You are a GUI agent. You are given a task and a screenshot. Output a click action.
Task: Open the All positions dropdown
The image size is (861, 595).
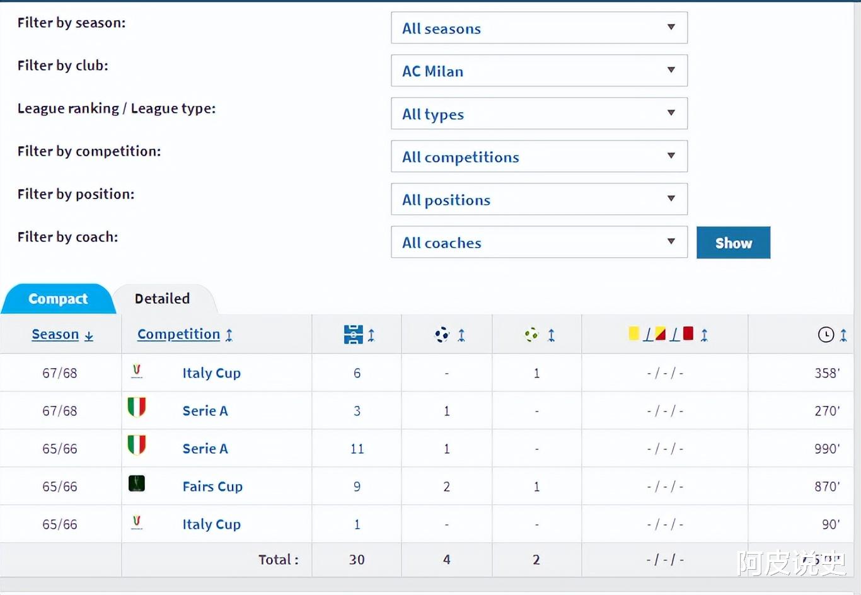click(539, 200)
